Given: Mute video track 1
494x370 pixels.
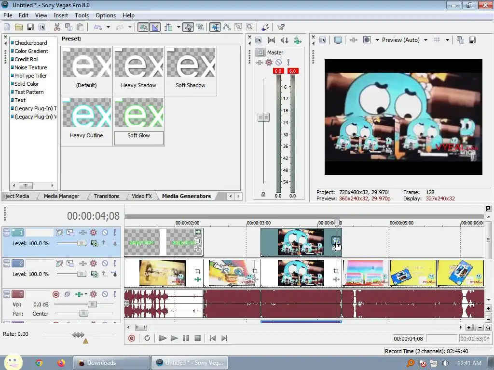Looking at the screenshot, I should pos(105,233).
